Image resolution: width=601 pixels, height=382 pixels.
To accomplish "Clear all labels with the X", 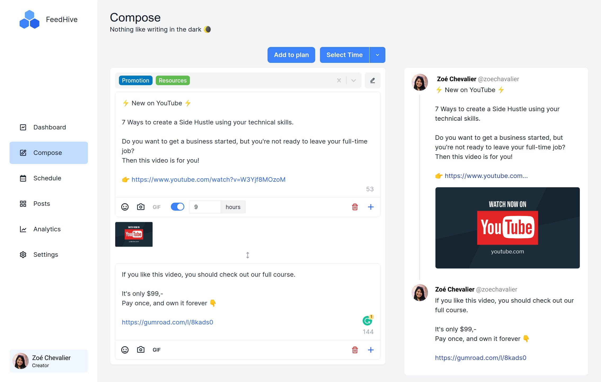I will [x=339, y=80].
